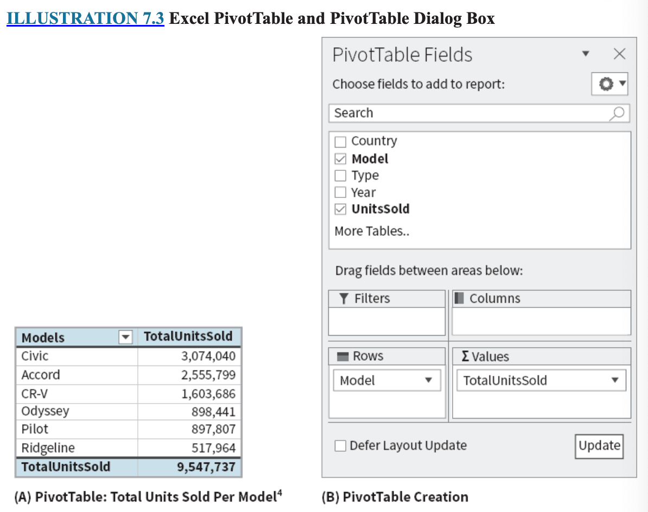
Task: Check the Type field checkbox
Action: [340, 176]
